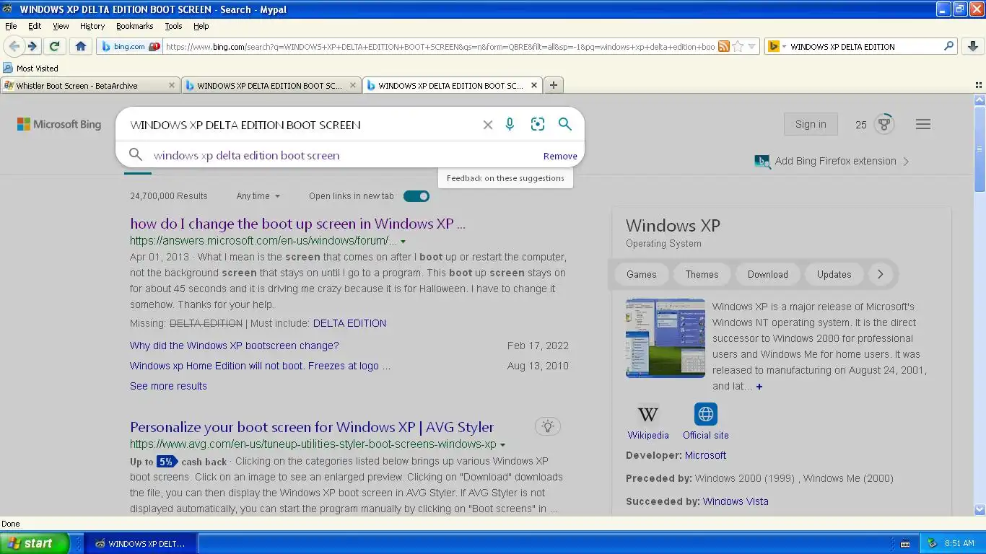
Task: Click in the Bing search query field
Action: 300,125
